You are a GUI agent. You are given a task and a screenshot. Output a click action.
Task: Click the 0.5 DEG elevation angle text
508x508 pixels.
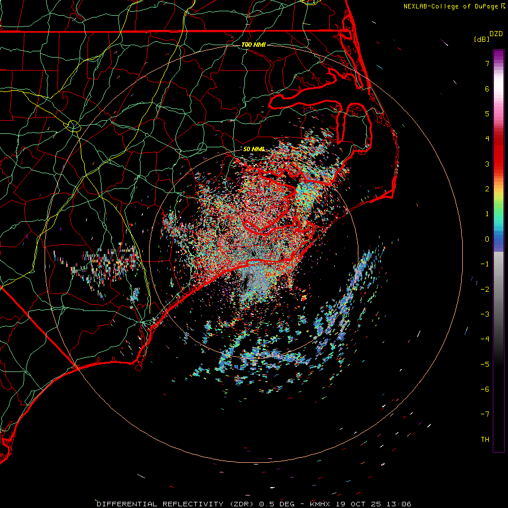[277, 504]
